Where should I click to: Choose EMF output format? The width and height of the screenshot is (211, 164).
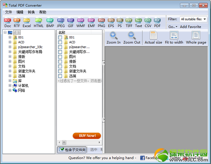tap(91, 22)
